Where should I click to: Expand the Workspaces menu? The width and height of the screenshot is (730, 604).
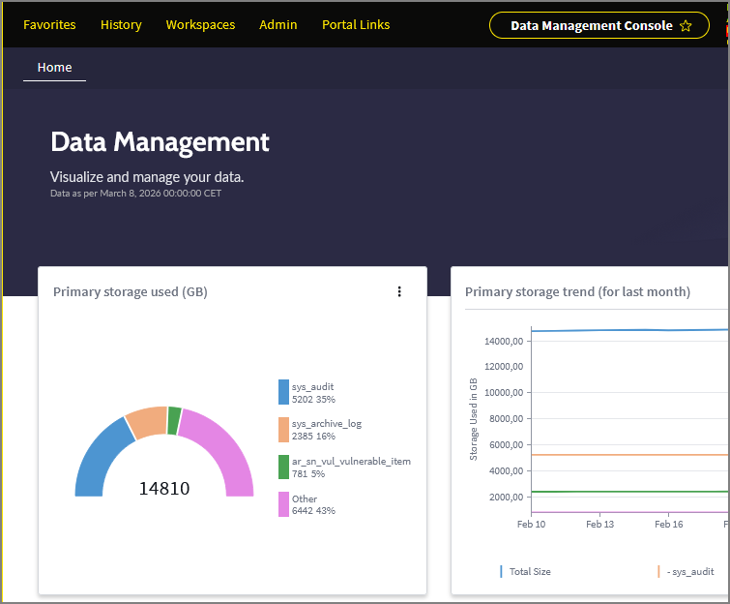[200, 24]
